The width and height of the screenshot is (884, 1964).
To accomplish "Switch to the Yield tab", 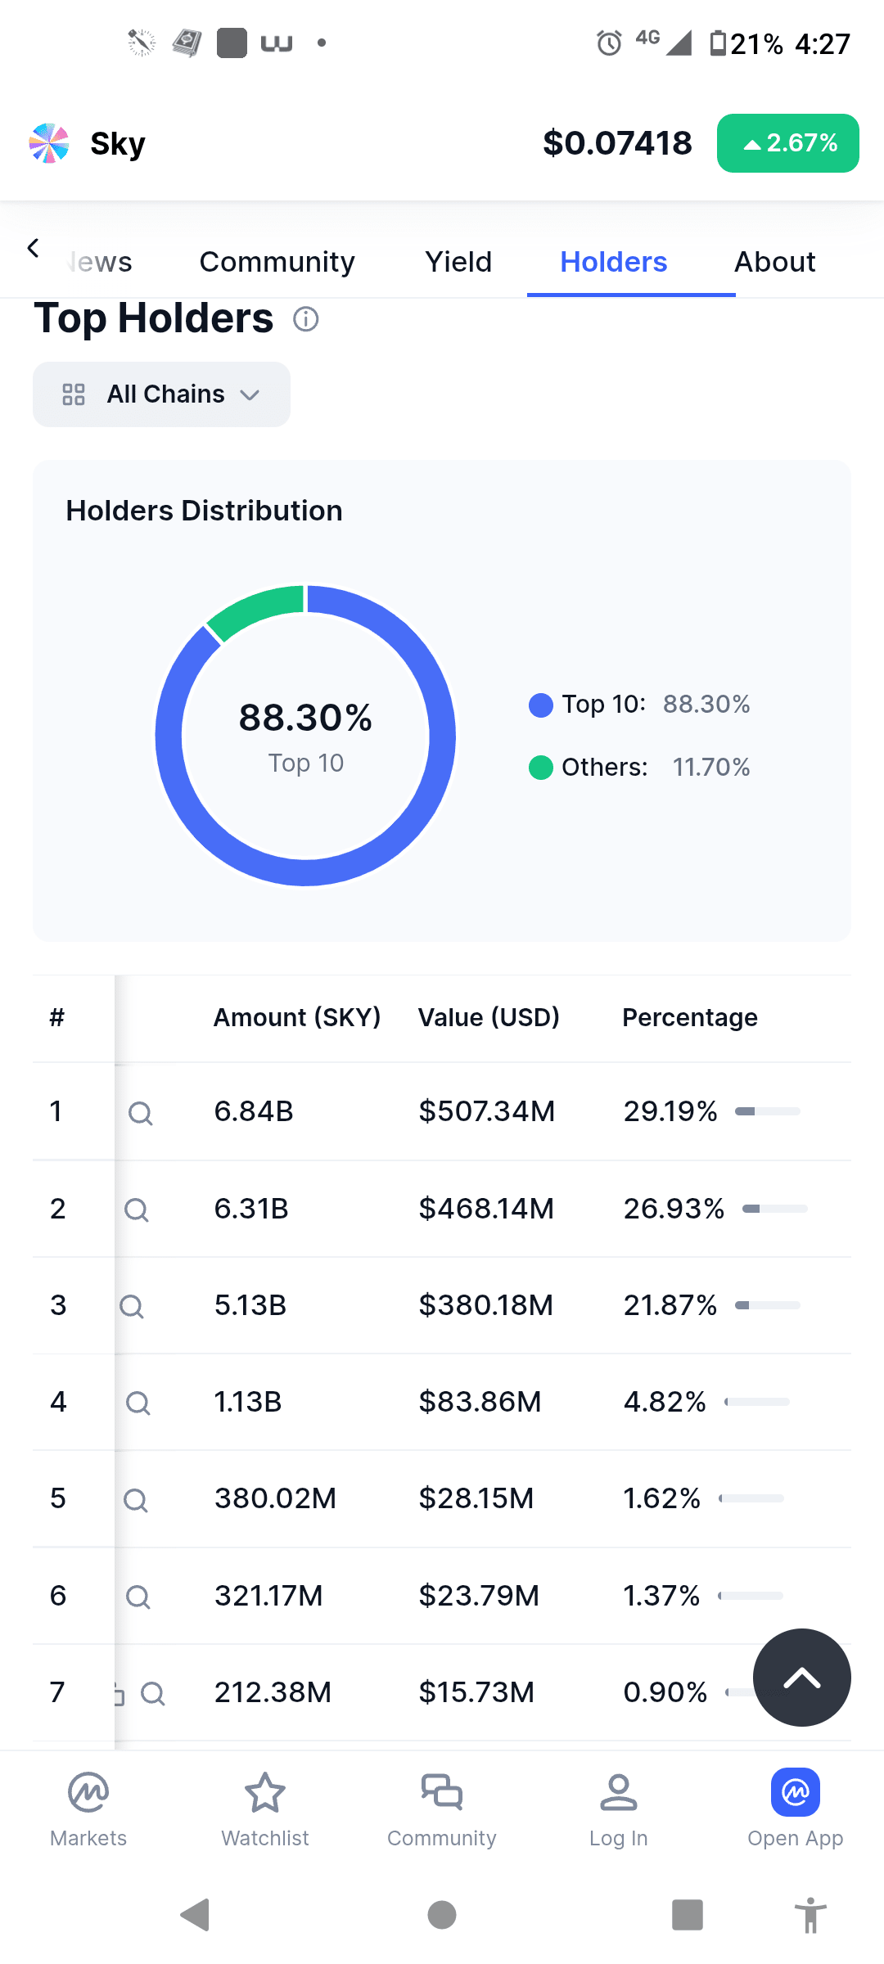I will click(458, 262).
